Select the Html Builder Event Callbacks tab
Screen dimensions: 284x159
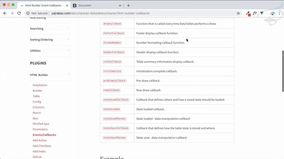(43, 6)
